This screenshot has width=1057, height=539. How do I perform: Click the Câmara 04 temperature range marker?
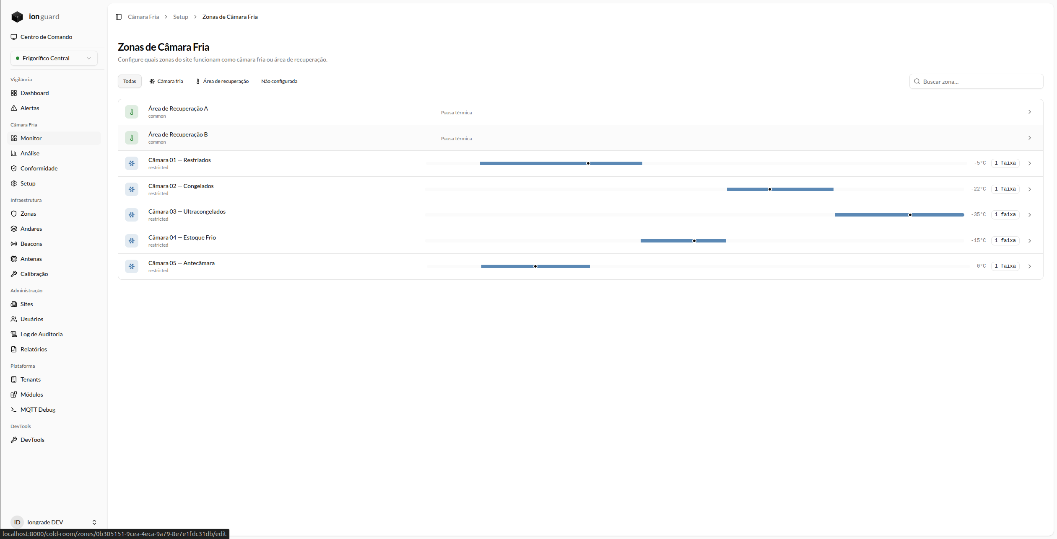[694, 241]
